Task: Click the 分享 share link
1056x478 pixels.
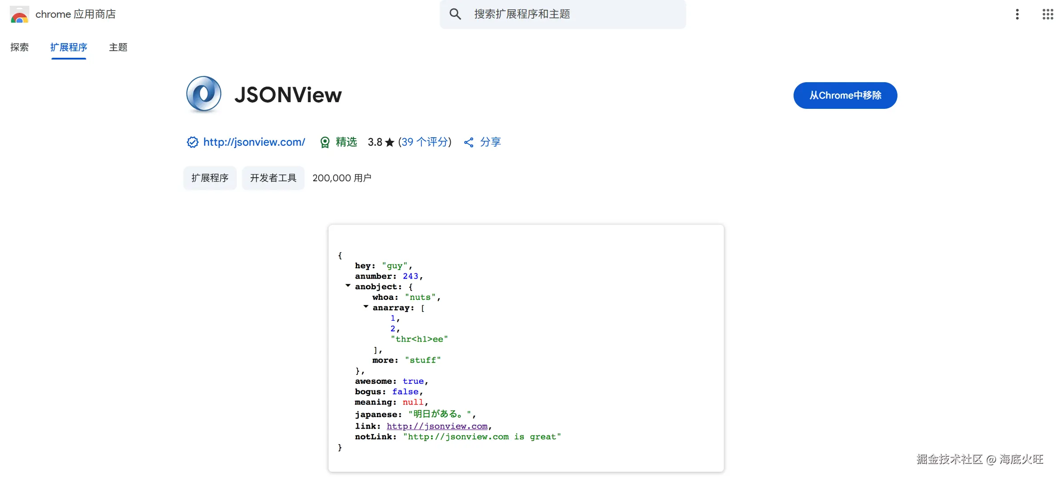Action: (x=490, y=142)
